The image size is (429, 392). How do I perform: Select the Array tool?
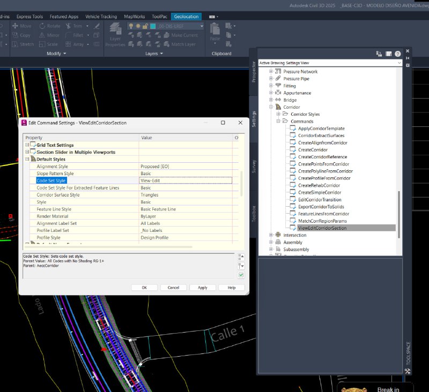point(75,44)
